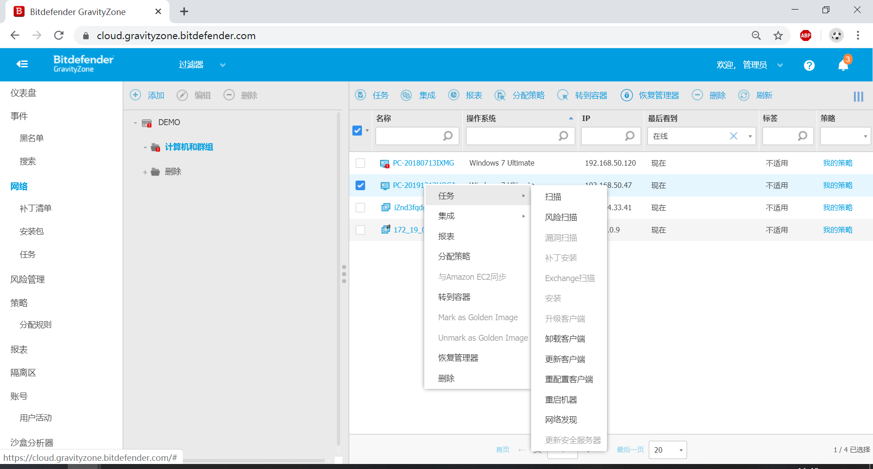Collapse the 计算机和群组 tree node
Screen dimensions: 873x469
(145, 147)
